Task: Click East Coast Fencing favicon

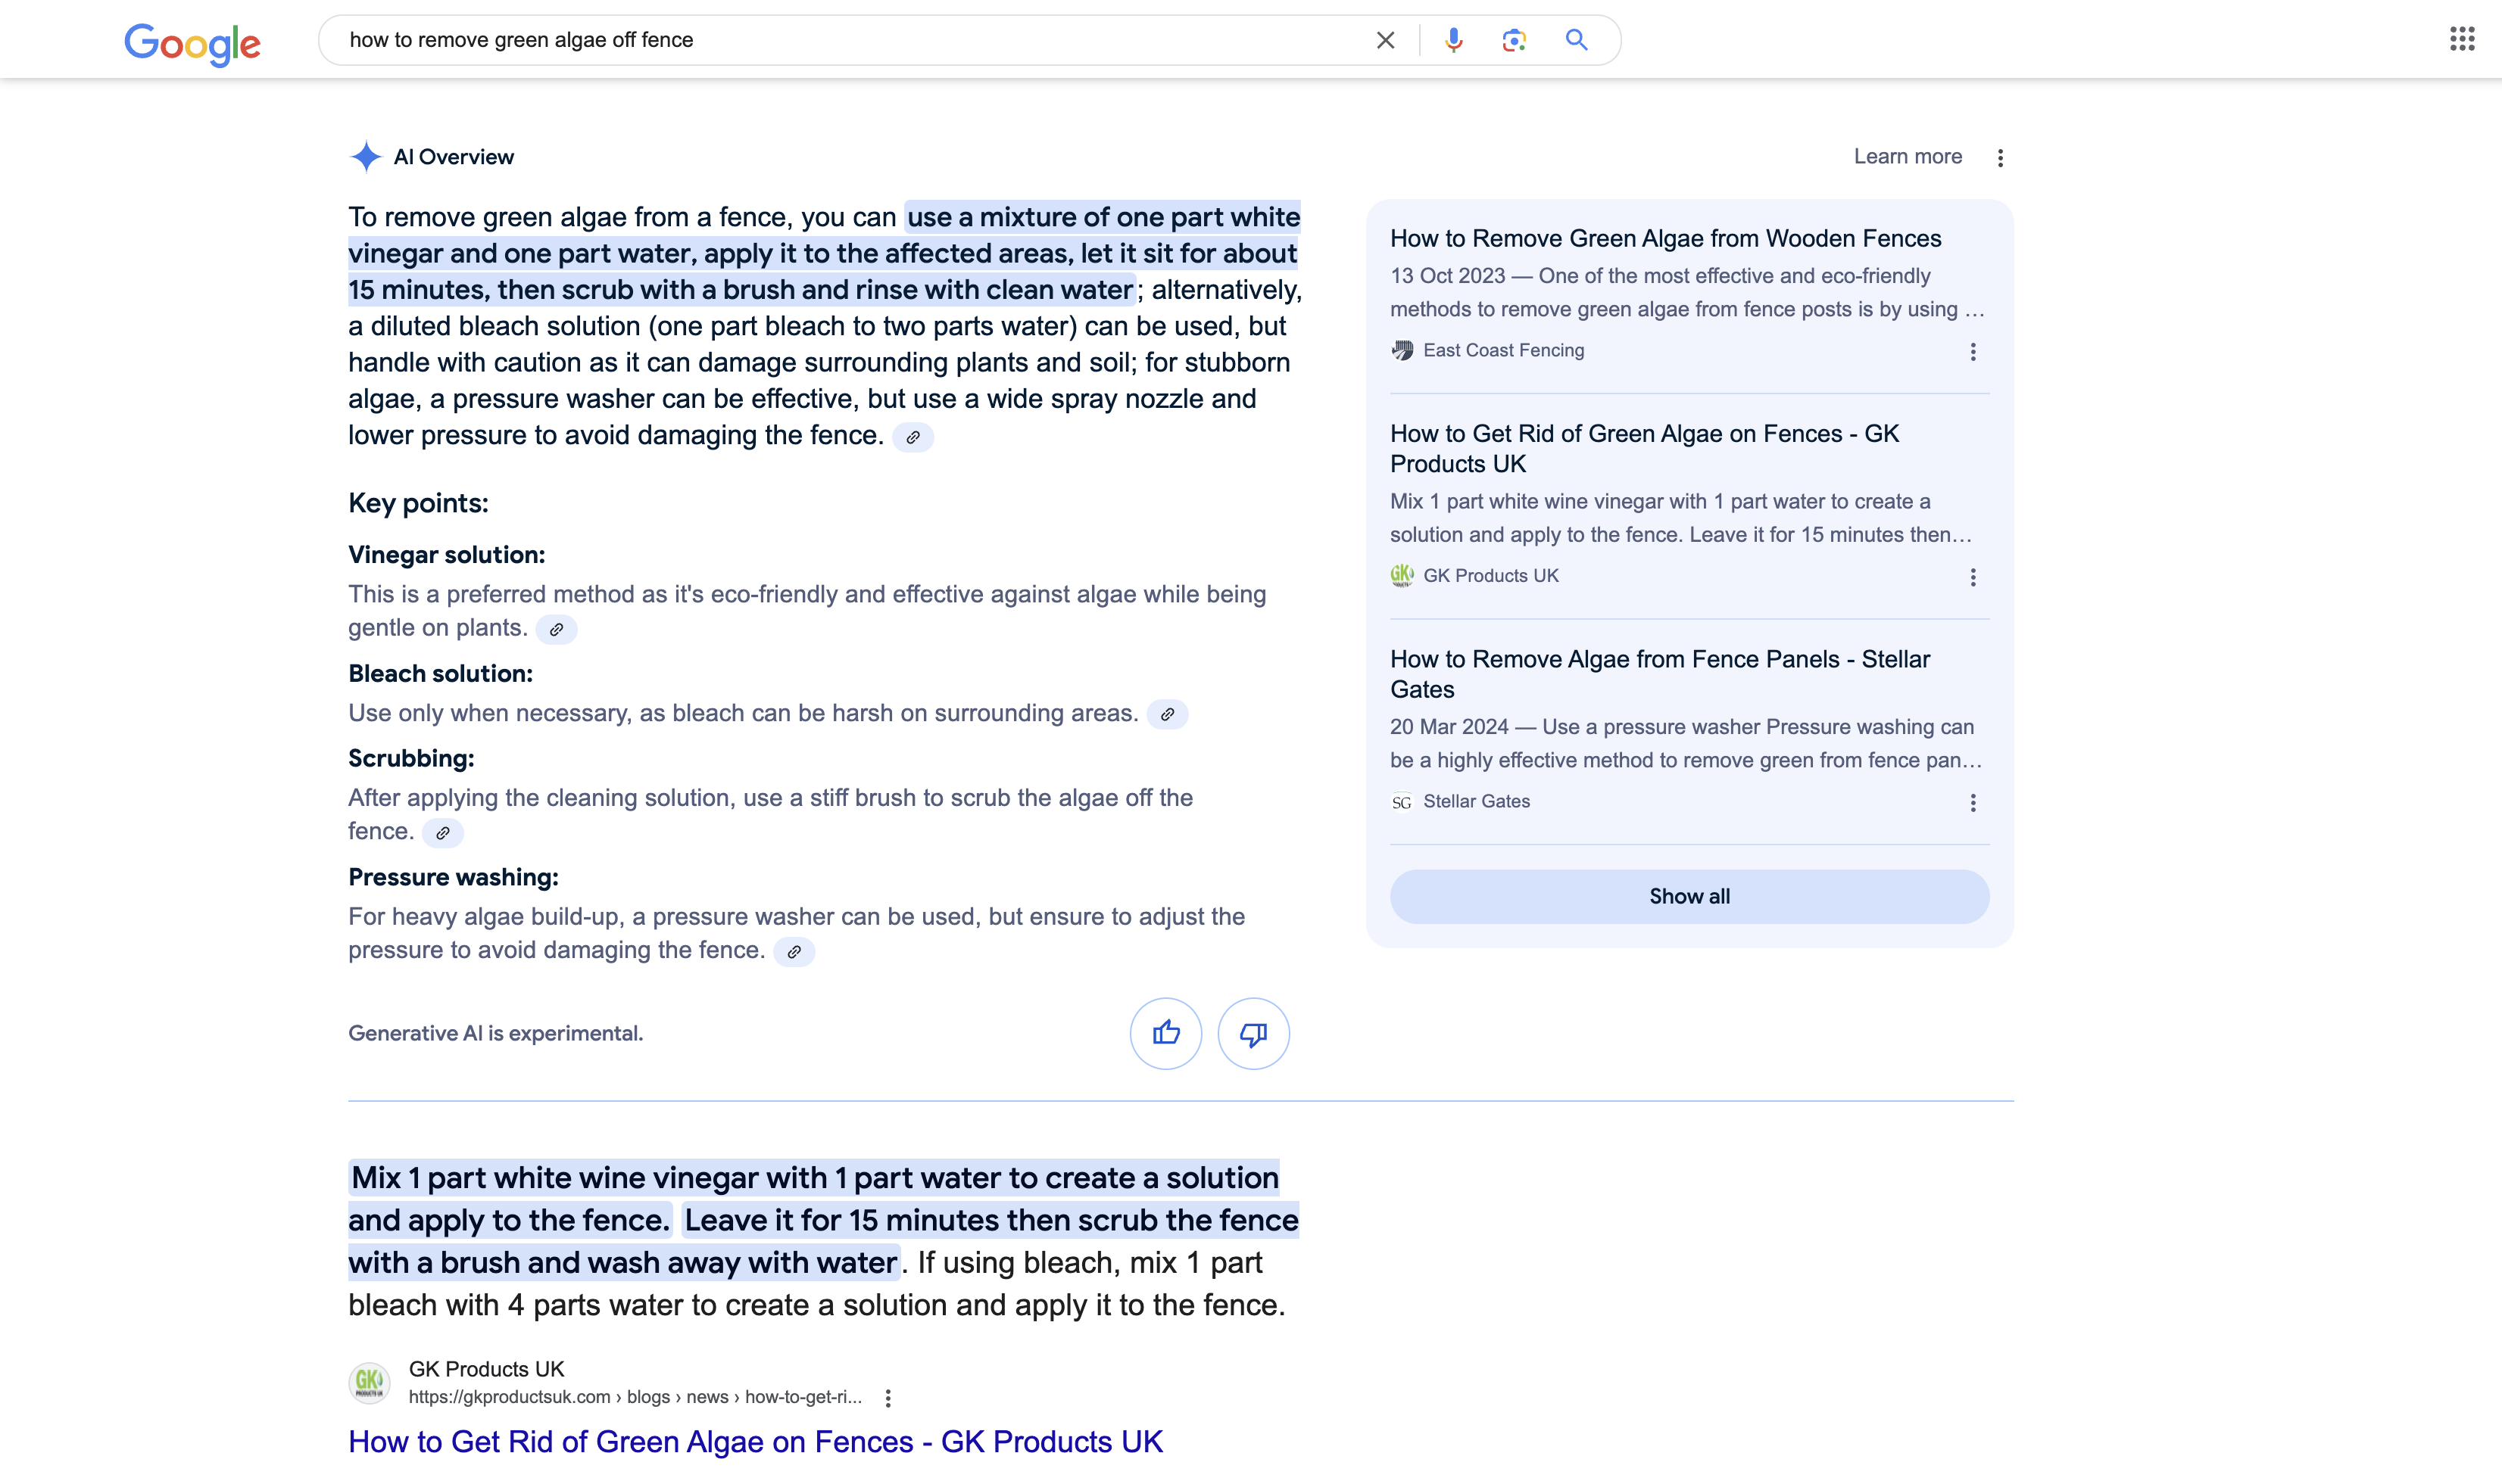Action: (x=1402, y=350)
